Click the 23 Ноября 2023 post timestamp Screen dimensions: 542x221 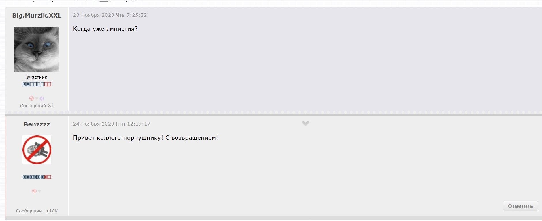tap(110, 15)
